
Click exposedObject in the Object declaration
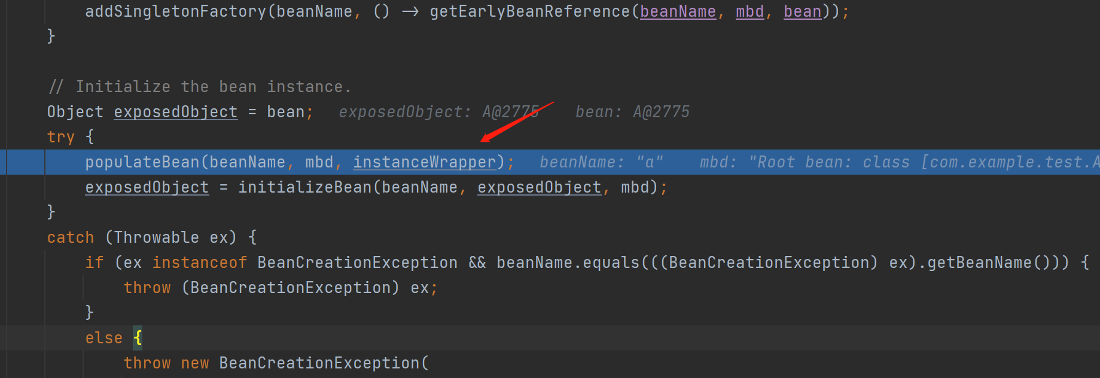pyautogui.click(x=175, y=112)
